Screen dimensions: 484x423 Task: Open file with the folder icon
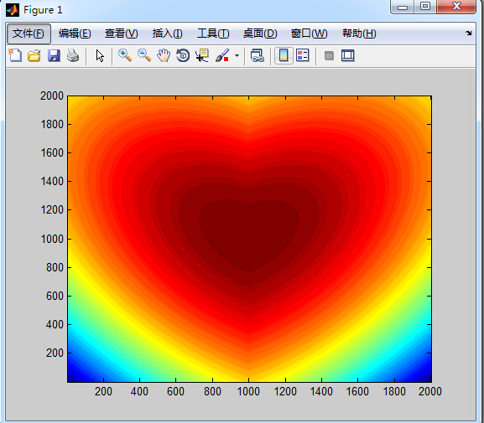pos(34,56)
